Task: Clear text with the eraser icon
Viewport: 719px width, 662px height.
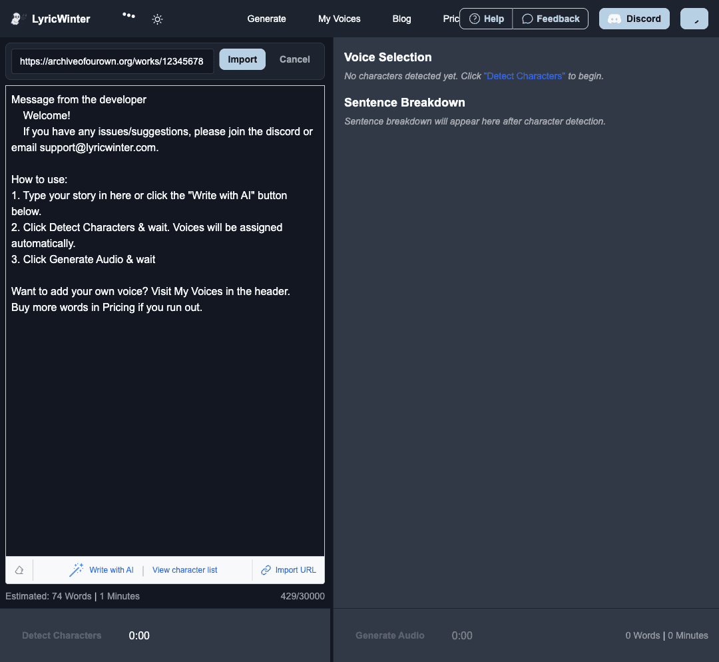Action: [x=19, y=570]
